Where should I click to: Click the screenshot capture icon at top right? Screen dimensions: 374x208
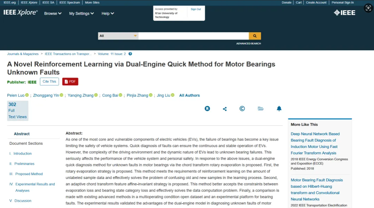pyautogui.click(x=368, y=8)
